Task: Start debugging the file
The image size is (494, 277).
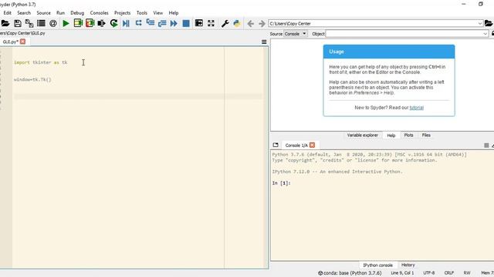Action: (x=126, y=23)
